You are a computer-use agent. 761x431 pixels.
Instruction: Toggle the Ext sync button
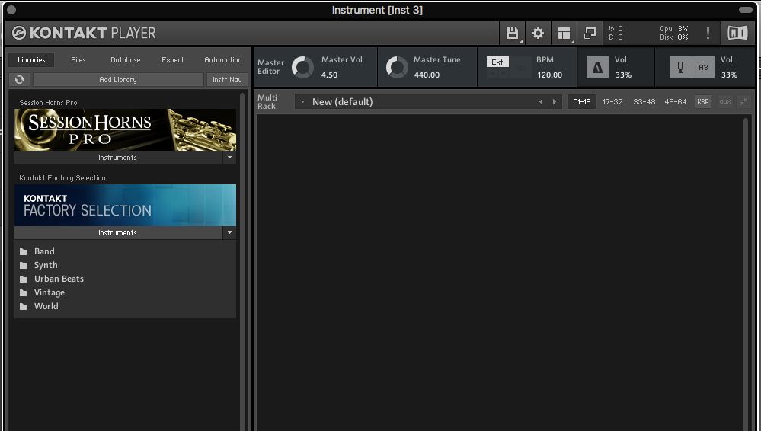coord(497,62)
